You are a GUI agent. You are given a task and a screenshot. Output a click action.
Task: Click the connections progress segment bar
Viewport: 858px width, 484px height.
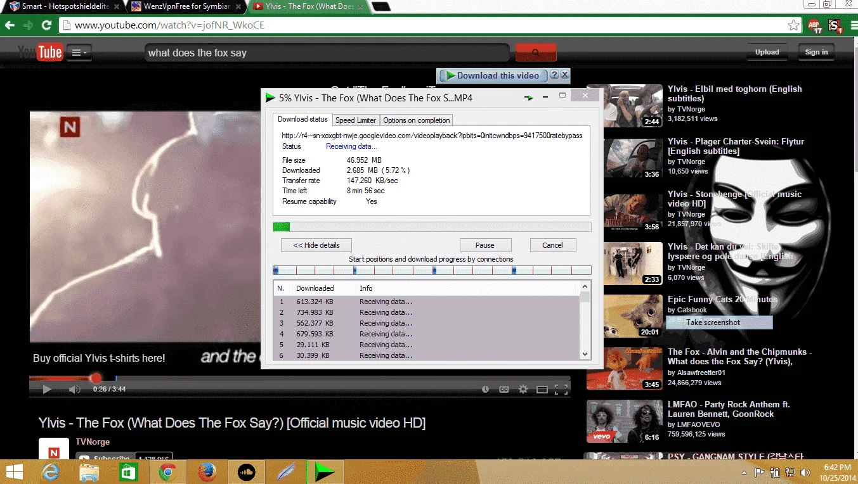point(432,270)
